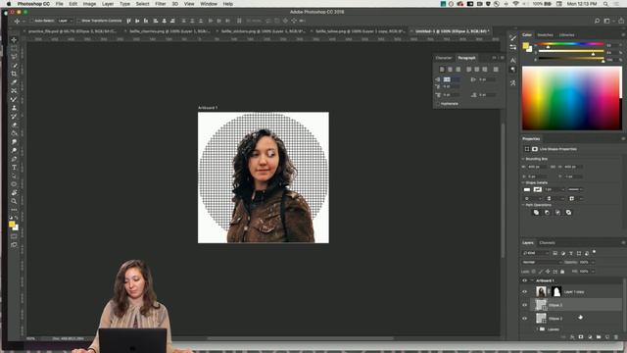
Task: Click justify all icon in Paragraph panel
Action: click(496, 70)
